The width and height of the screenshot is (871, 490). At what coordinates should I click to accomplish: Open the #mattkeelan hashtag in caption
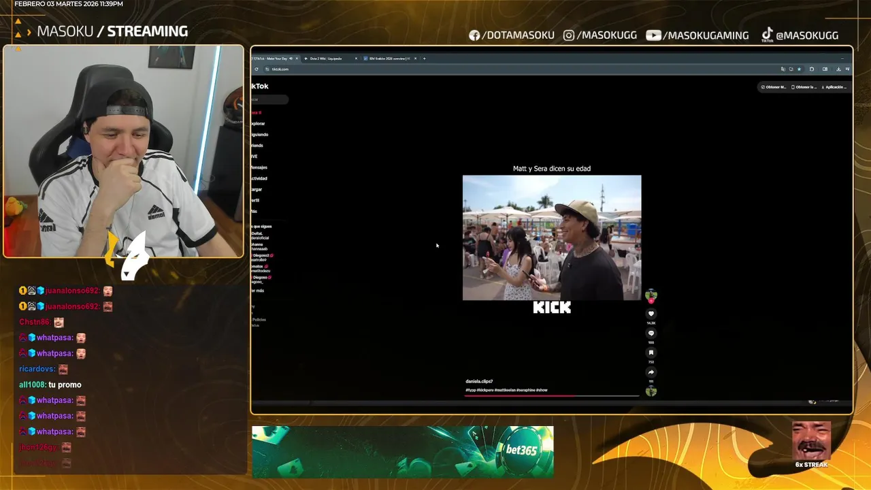tap(505, 390)
